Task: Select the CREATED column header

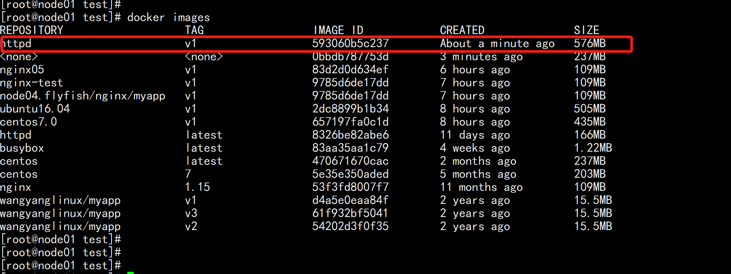Action: [462, 30]
